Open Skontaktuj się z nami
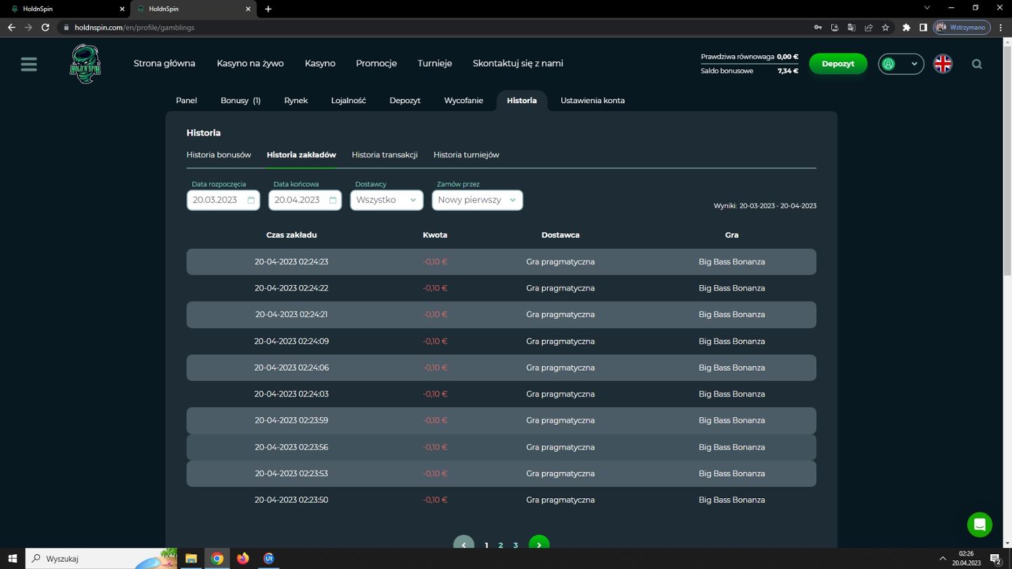This screenshot has height=569, width=1012. pos(517,63)
